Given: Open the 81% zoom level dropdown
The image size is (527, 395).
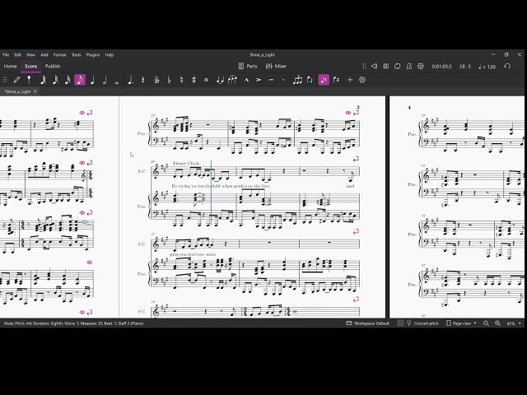Looking at the screenshot, I should click(x=514, y=323).
